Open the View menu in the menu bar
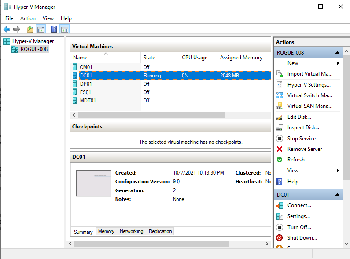This screenshot has width=350, height=259. coord(48,18)
